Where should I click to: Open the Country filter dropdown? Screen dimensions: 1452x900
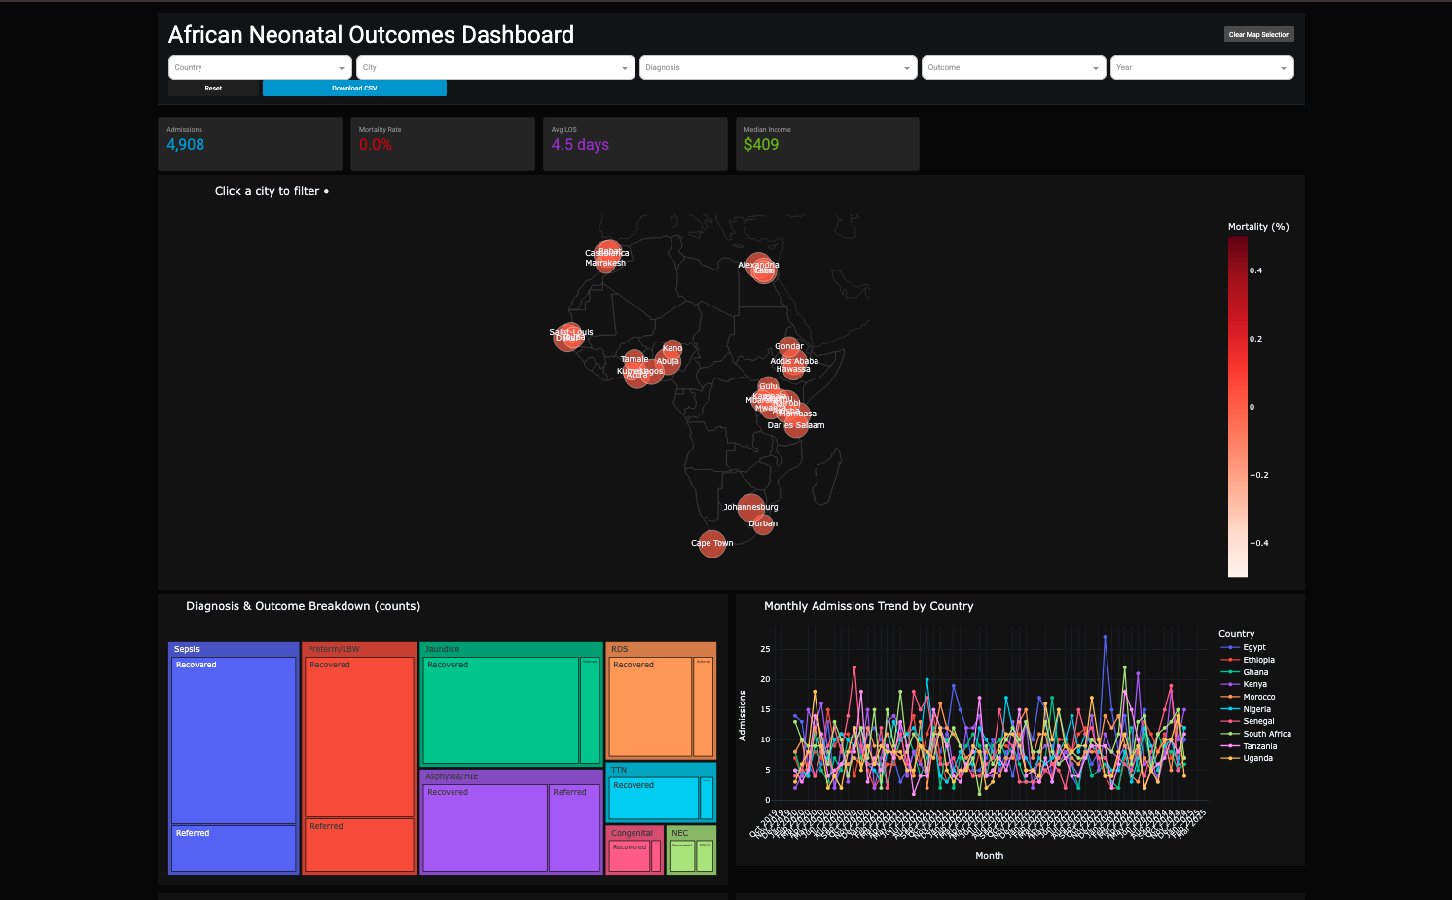point(260,67)
